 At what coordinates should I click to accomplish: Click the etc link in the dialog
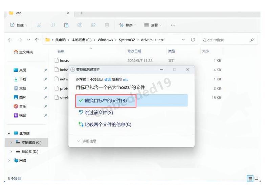(126, 79)
